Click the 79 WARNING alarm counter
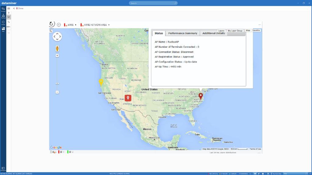This screenshot has height=175, width=312. [x=243, y=173]
